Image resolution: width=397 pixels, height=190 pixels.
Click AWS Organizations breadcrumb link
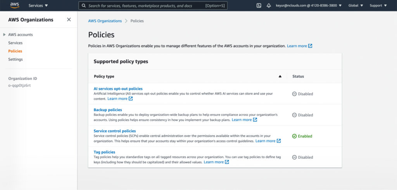pos(105,21)
